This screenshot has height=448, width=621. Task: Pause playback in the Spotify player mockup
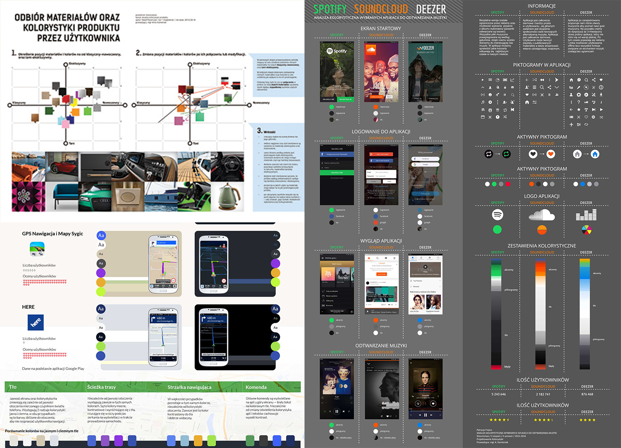337,411
